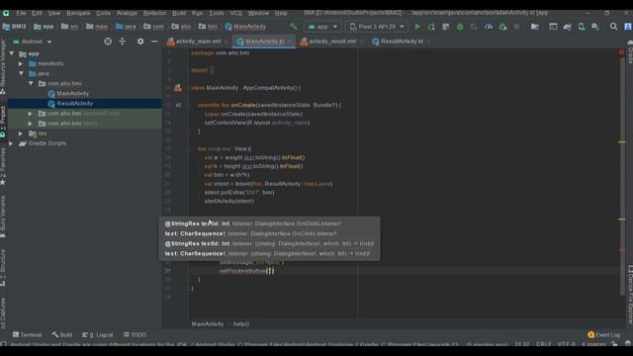The width and height of the screenshot is (633, 356).
Task: Click CRLF line separator in status bar
Action: click(544, 344)
